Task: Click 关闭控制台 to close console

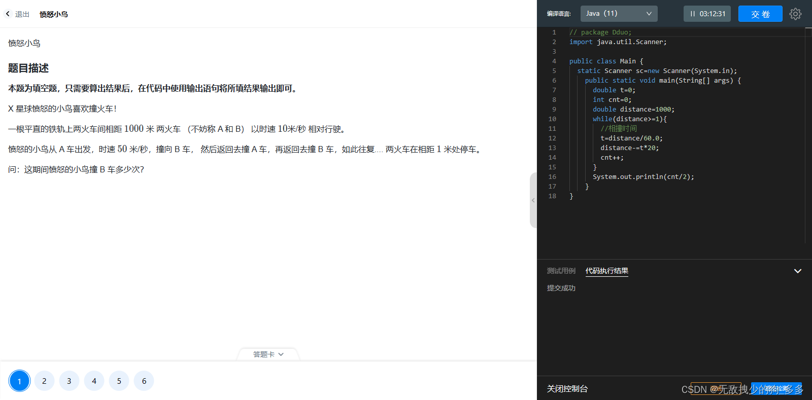Action: [567, 389]
